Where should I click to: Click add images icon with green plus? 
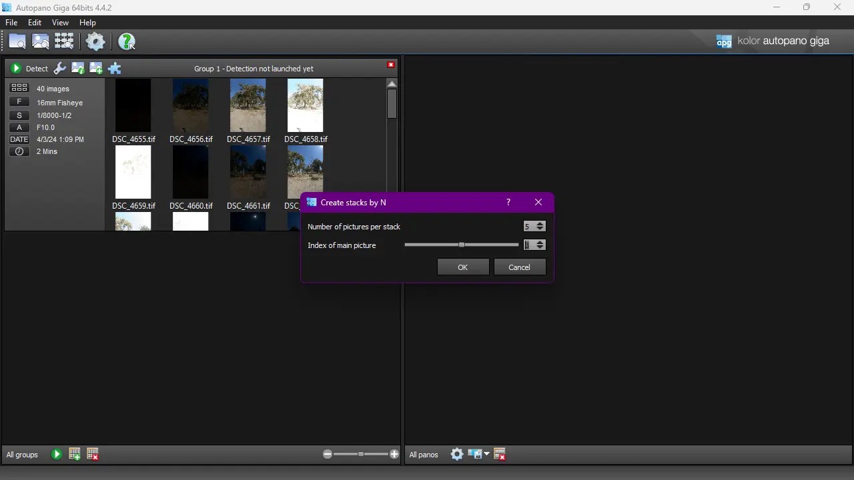tap(96, 68)
